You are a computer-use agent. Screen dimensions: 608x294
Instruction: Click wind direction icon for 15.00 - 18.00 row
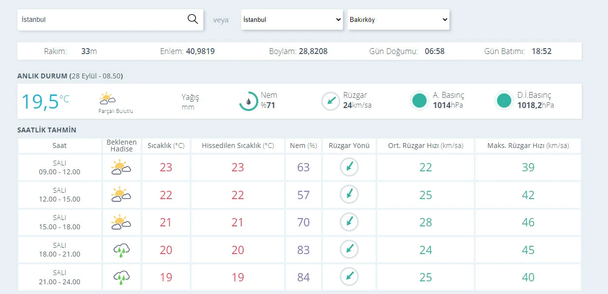click(349, 222)
